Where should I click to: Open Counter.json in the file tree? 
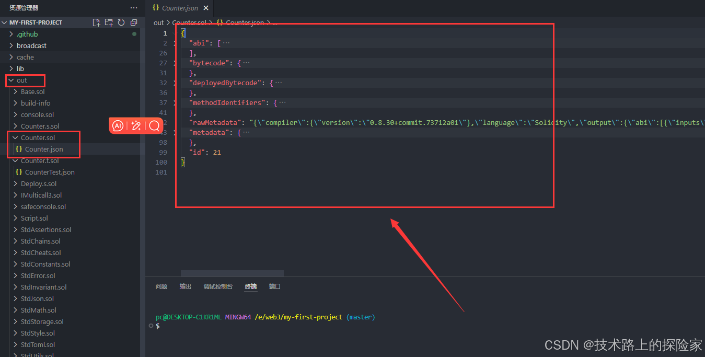pos(70,149)
